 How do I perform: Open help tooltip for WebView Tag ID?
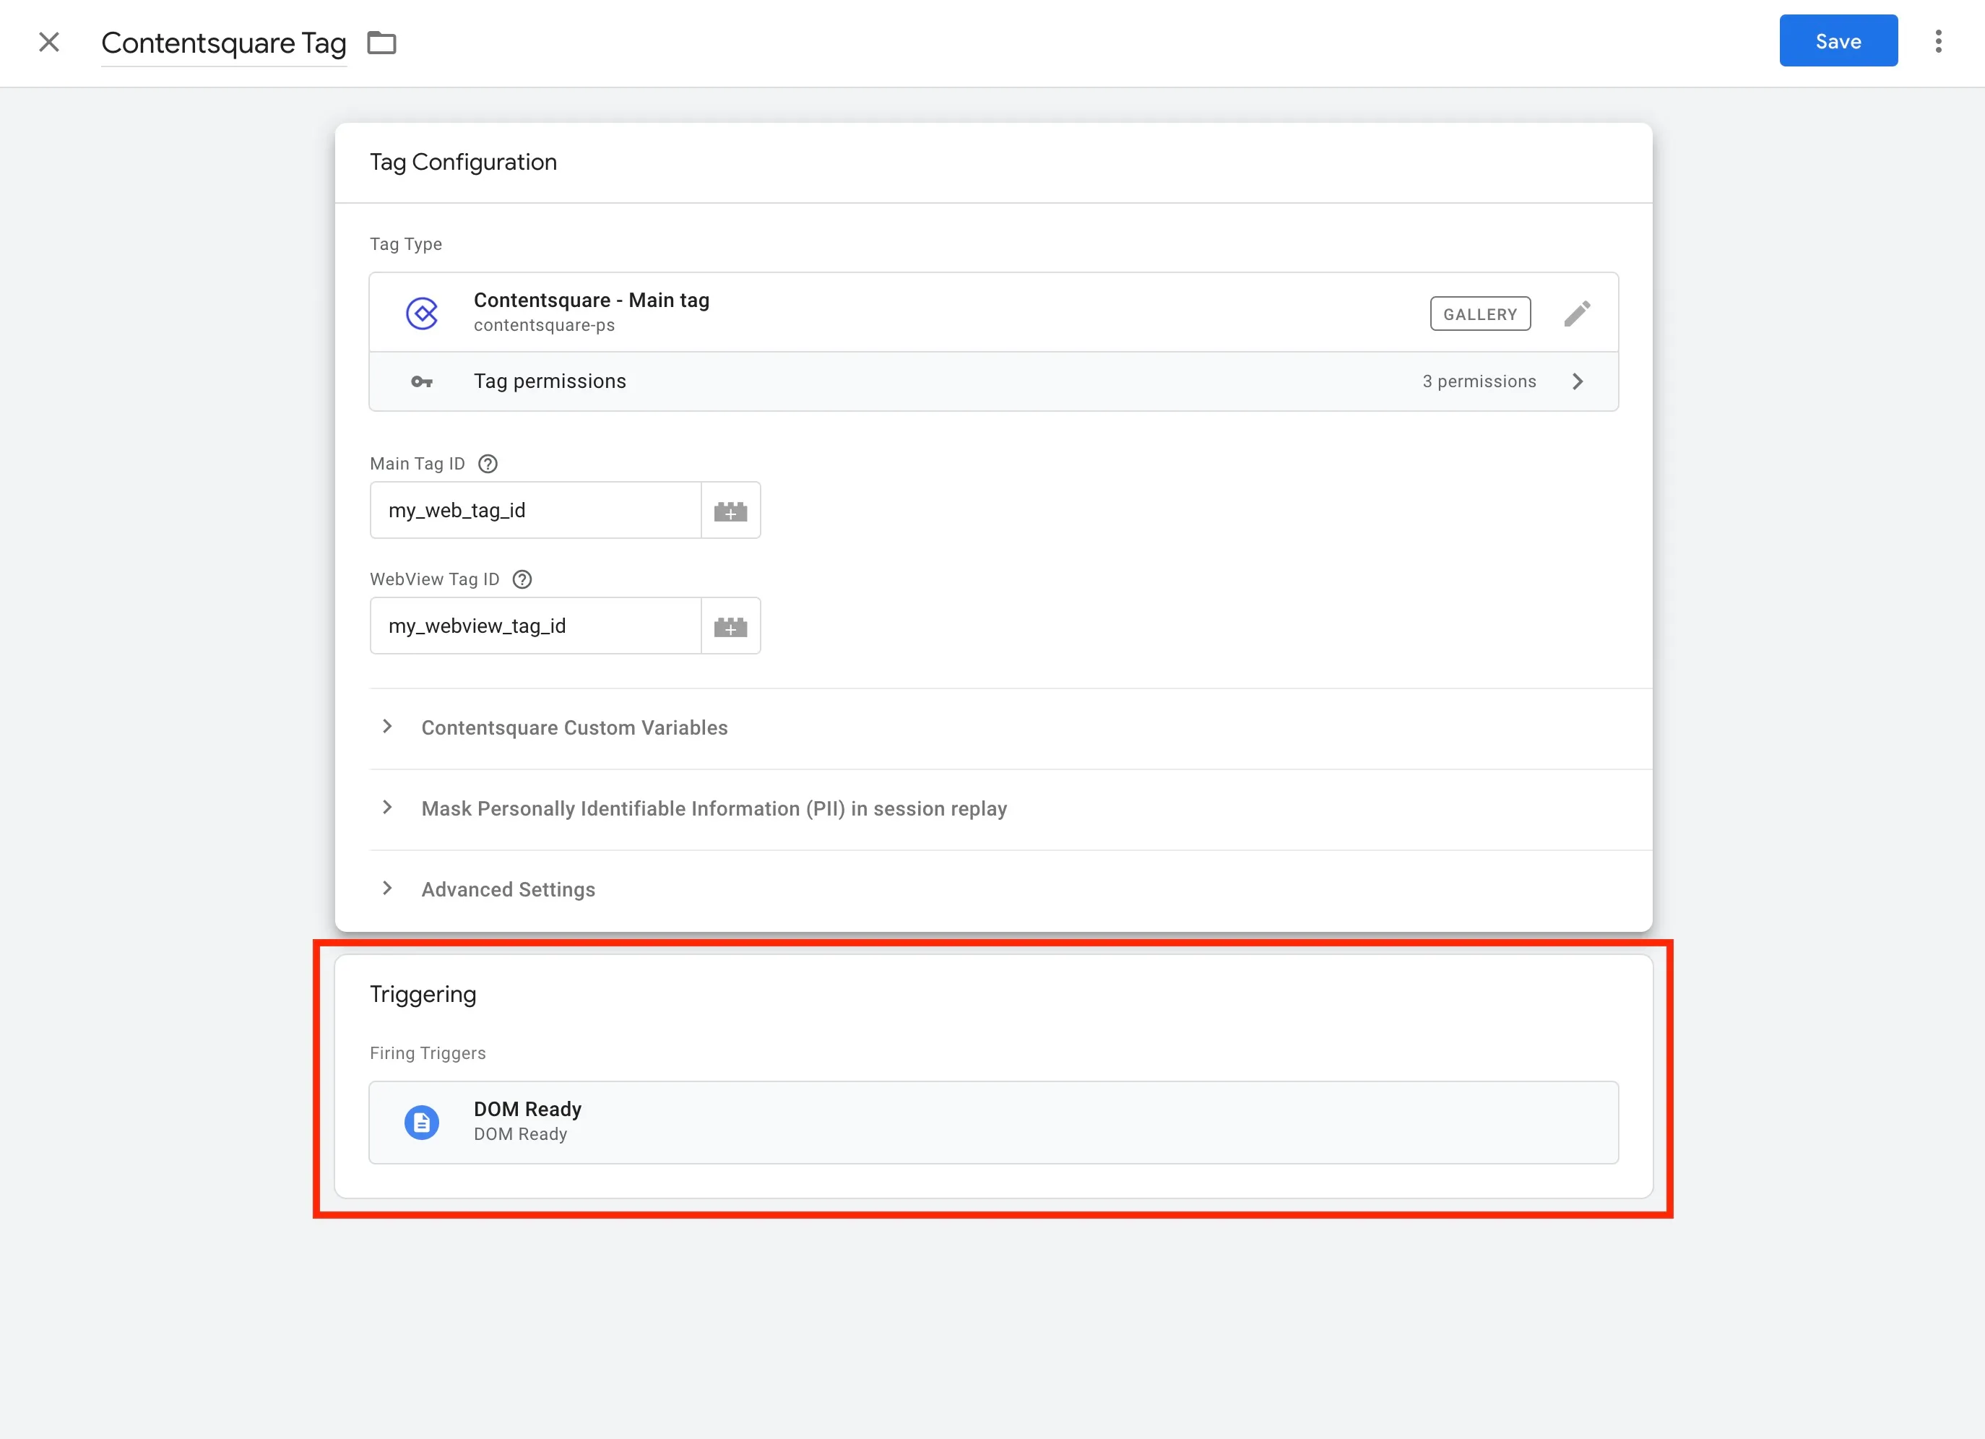[522, 579]
